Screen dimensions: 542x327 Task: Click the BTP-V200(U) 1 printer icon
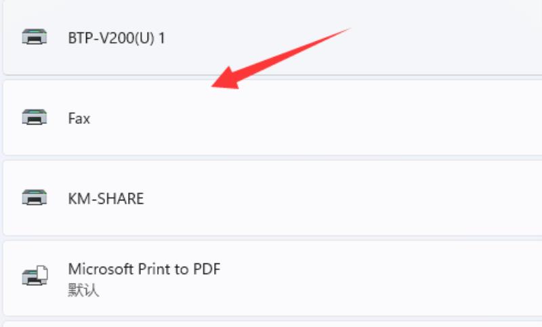[35, 37]
